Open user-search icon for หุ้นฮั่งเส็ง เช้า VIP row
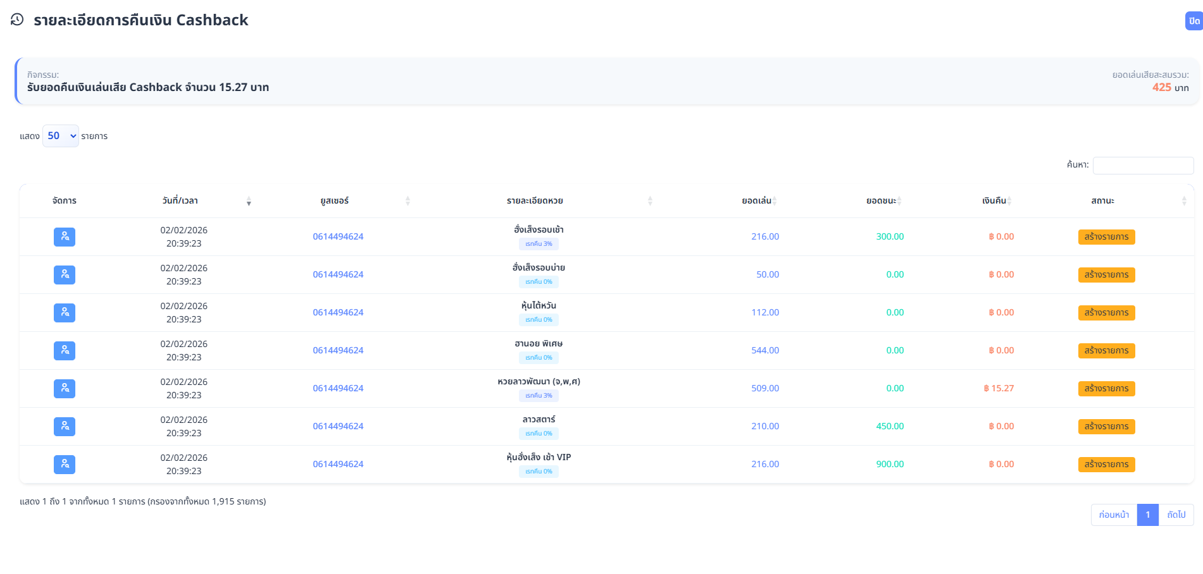Screen dimensions: 1203x574 tap(65, 465)
